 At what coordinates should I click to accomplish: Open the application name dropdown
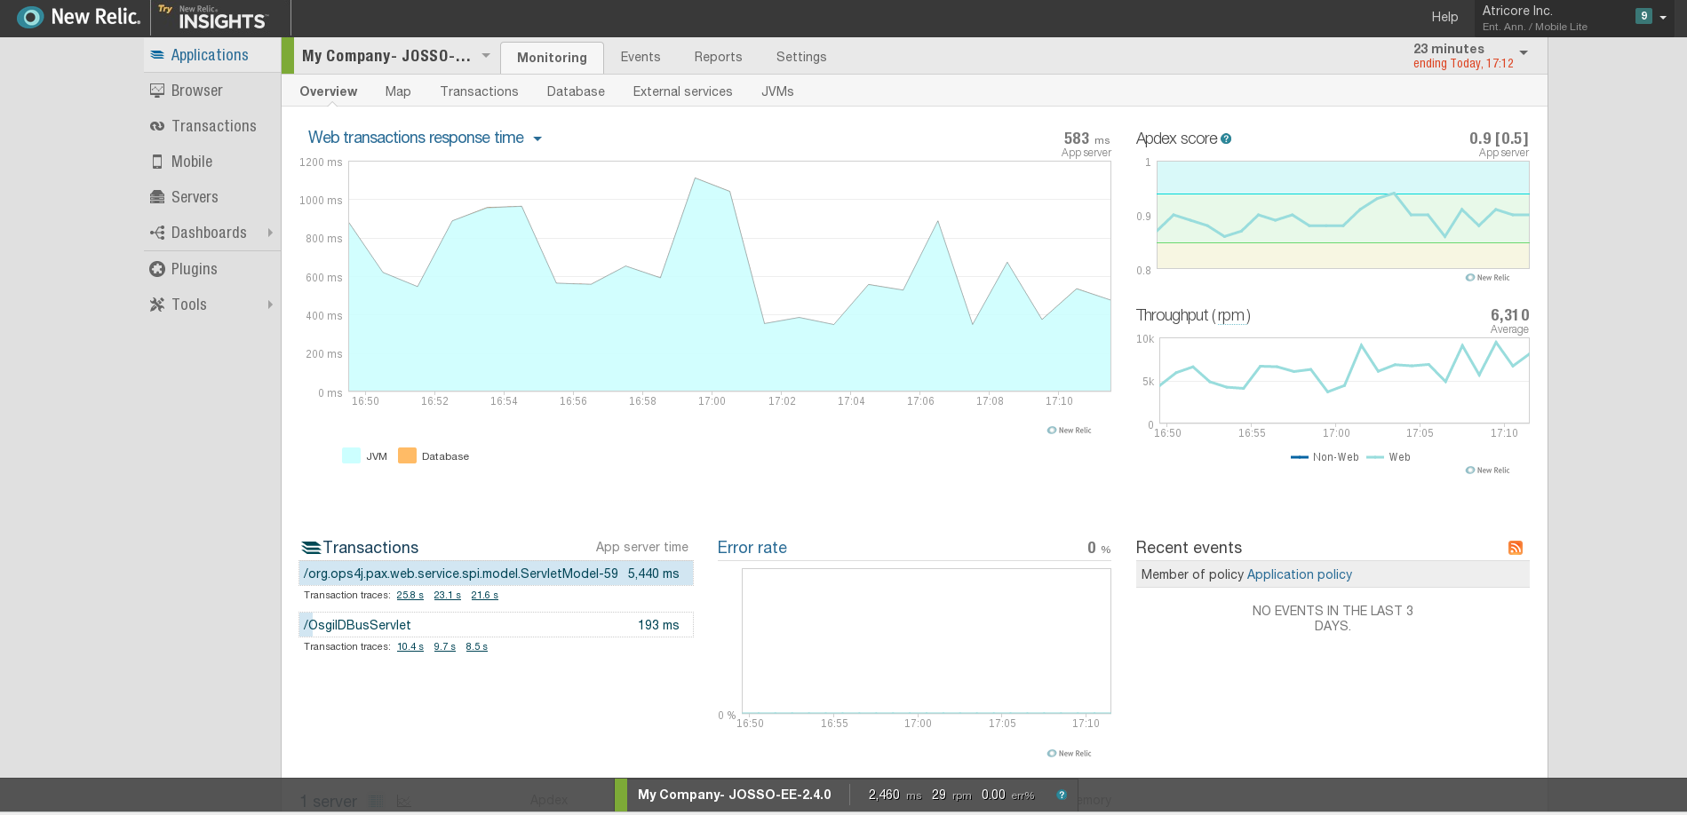pyautogui.click(x=486, y=55)
